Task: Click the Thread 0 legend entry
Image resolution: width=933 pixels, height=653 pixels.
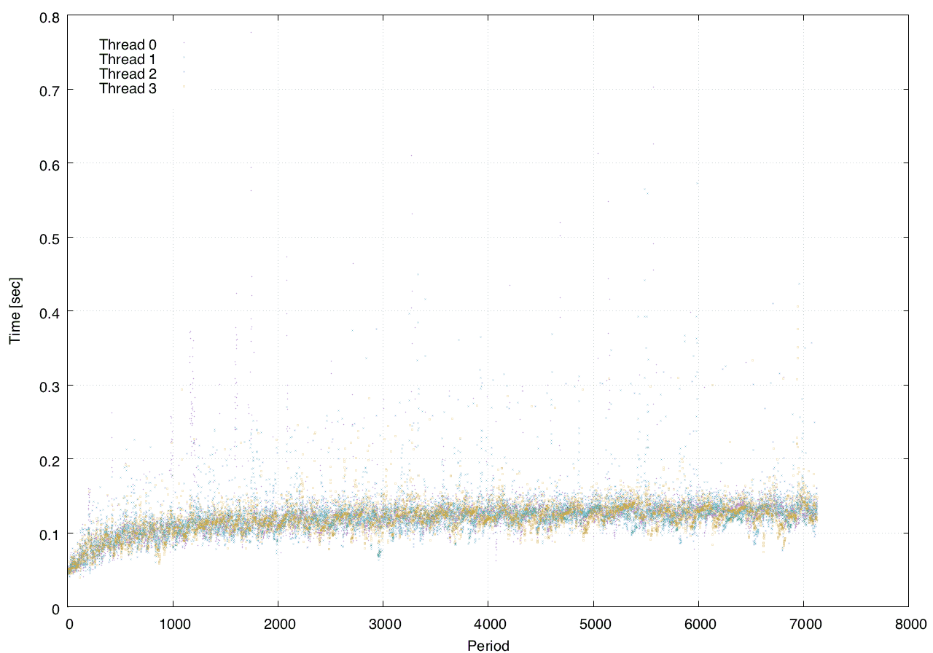Action: pos(128,44)
